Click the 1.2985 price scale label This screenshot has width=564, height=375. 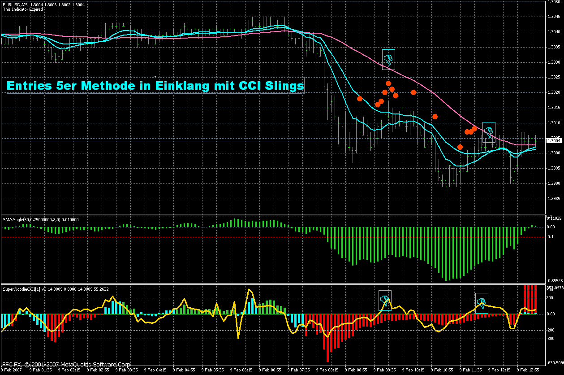[554, 199]
